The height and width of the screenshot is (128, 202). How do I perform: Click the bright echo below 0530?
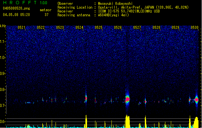197,100
